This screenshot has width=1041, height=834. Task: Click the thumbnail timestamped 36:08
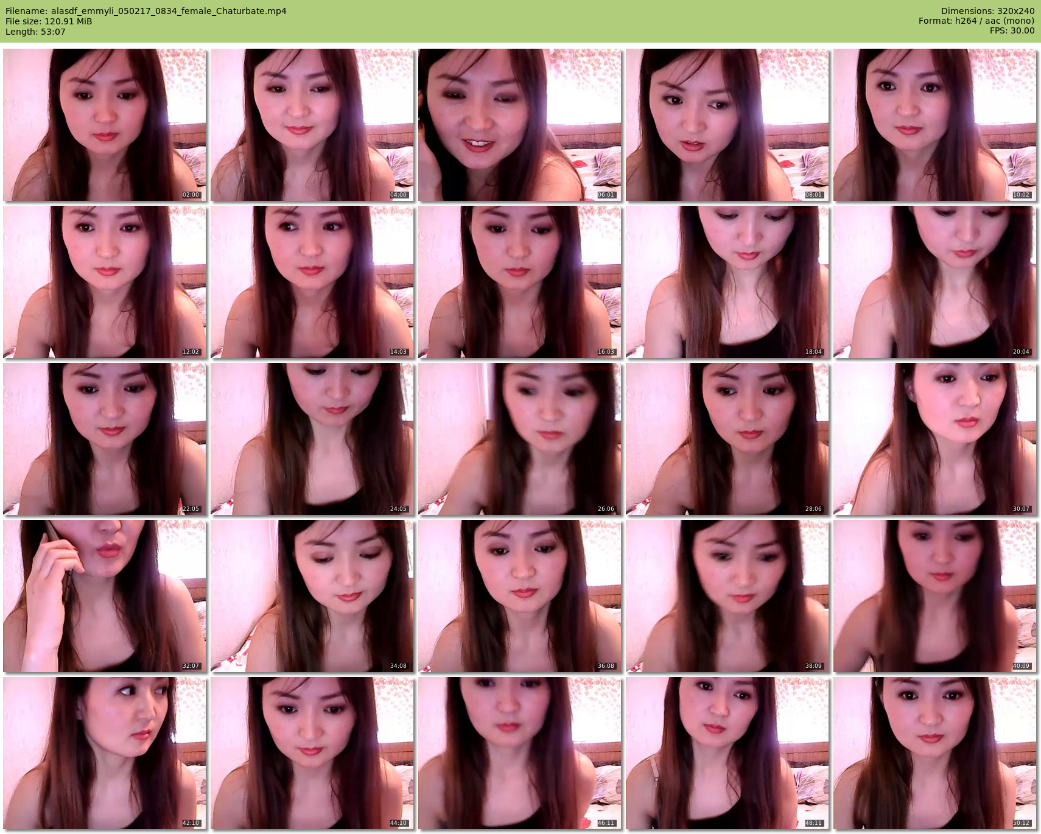(x=519, y=596)
